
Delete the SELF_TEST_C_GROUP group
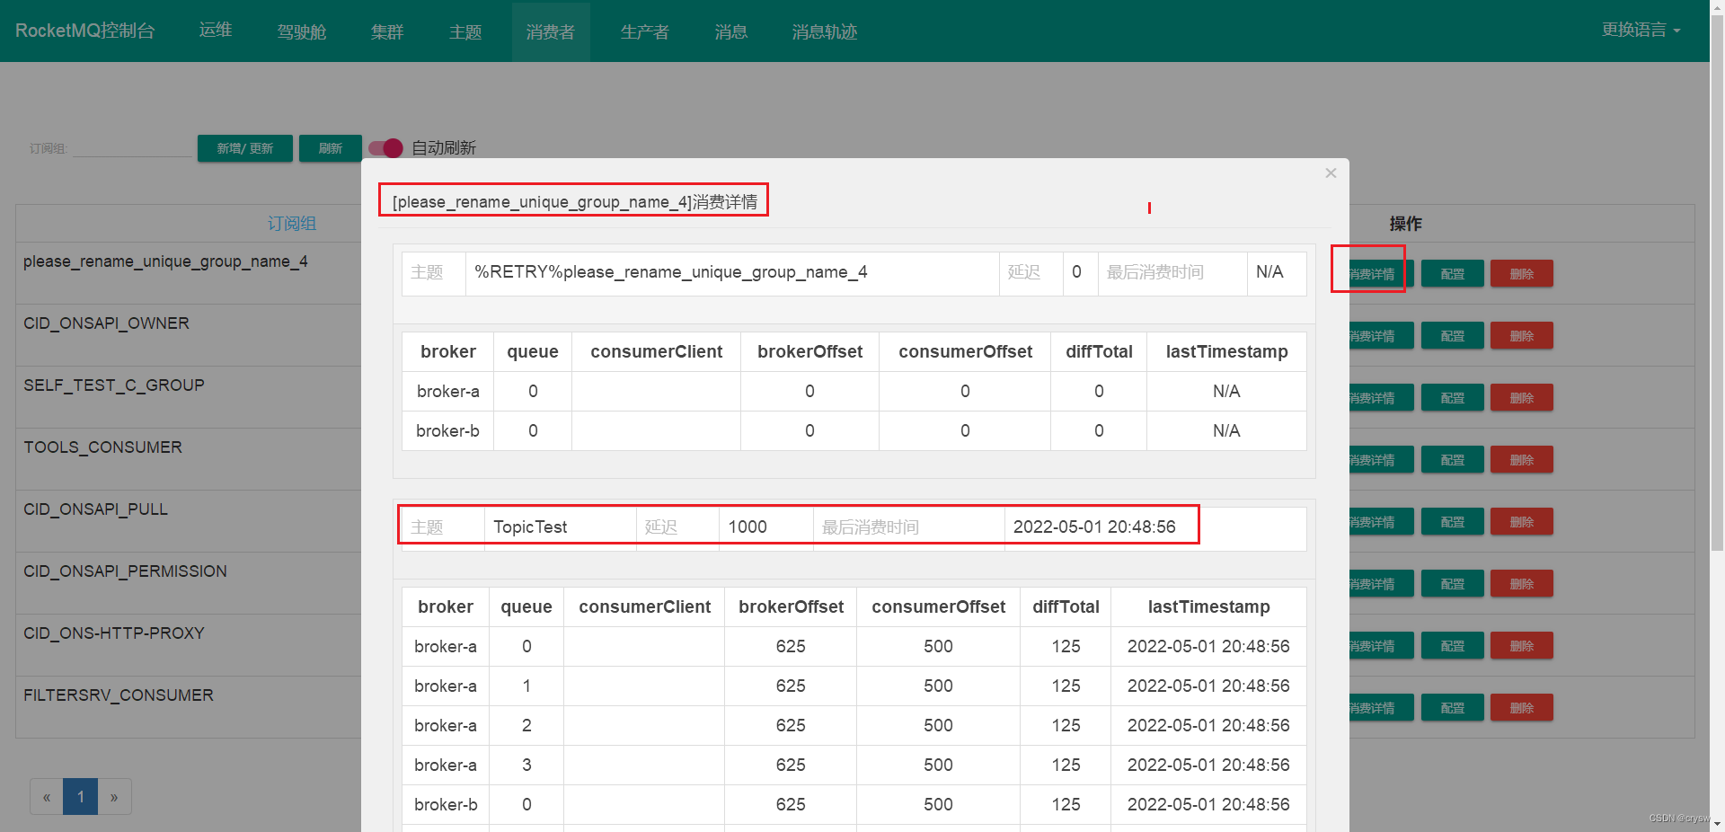tap(1522, 398)
